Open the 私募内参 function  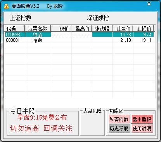point(119,119)
